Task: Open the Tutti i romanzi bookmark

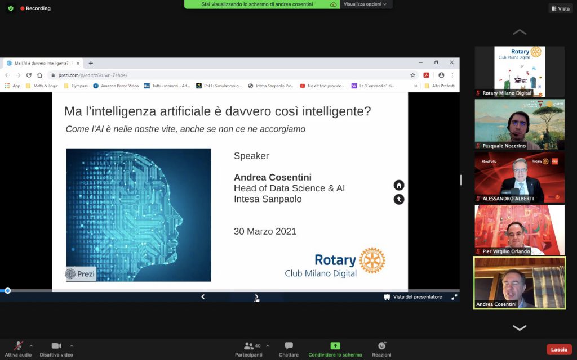Action: 167,85
